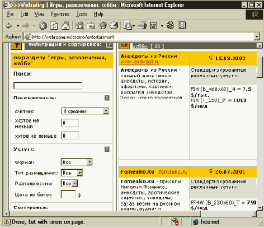Open the File menu

pos(10,15)
